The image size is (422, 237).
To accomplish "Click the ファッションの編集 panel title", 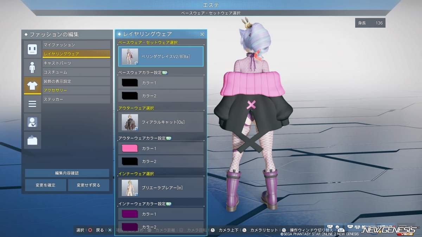I will point(54,34).
